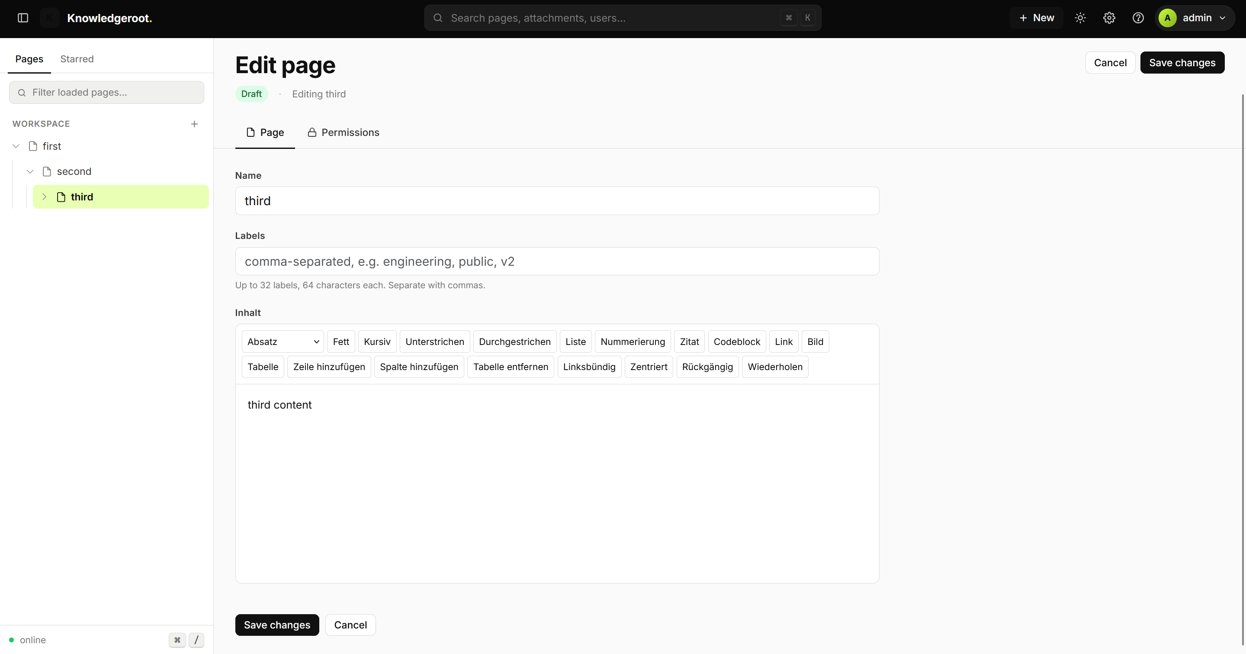The image size is (1246, 654).
Task: Click the magnifier icon in global search
Action: pos(438,18)
